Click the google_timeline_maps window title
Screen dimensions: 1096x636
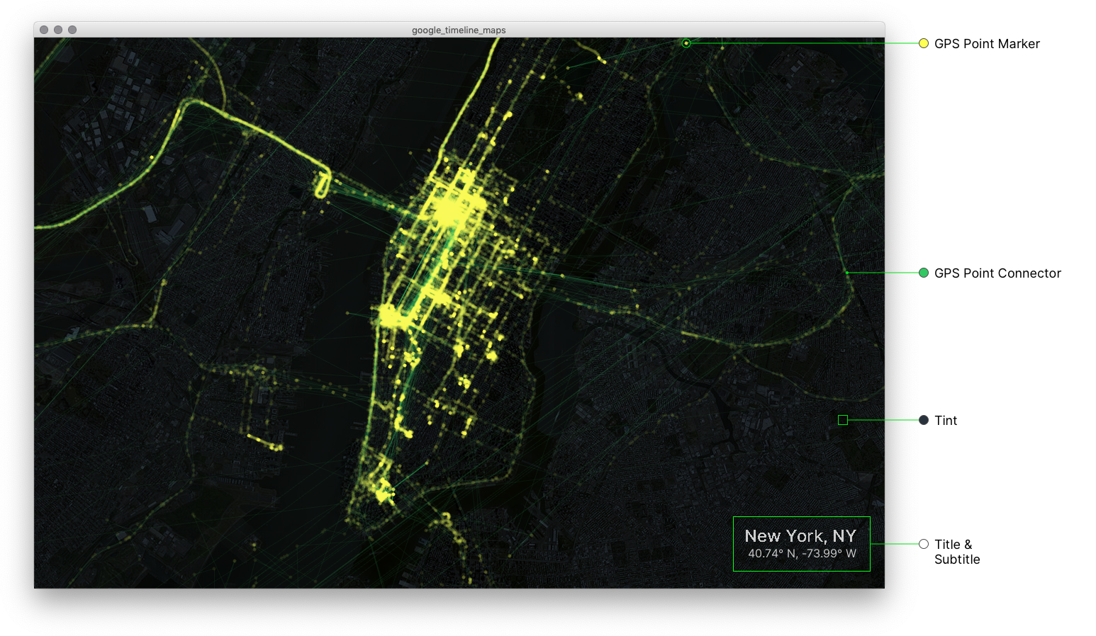pos(459,30)
